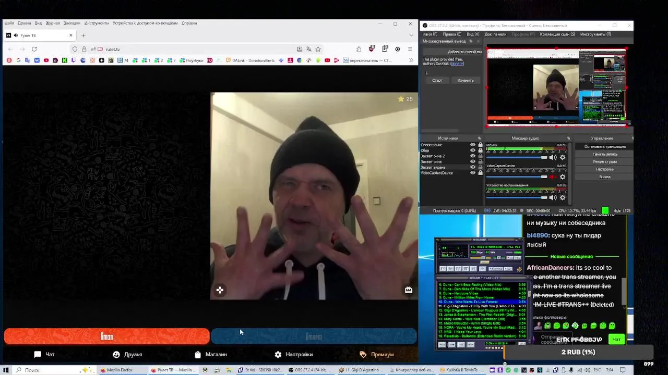This screenshot has width=668, height=375.
Task: Open Firefox hamburger application menu
Action: [x=410, y=49]
